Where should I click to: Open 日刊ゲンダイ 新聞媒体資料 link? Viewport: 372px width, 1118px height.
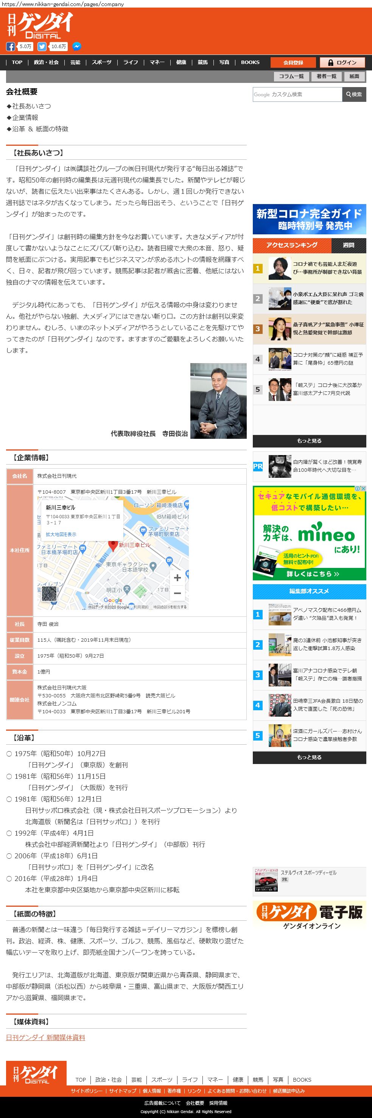[x=45, y=1037]
